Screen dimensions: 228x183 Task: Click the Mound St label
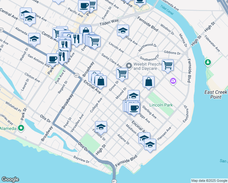pos(121,93)
